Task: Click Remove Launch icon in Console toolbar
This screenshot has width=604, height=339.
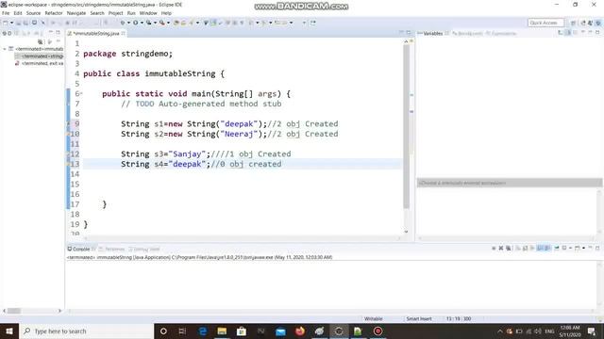Action: coord(501,249)
